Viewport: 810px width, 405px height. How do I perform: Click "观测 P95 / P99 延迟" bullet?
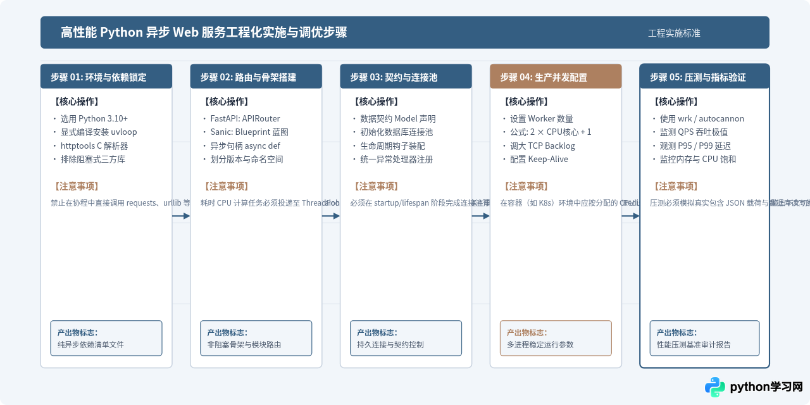pyautogui.click(x=695, y=146)
